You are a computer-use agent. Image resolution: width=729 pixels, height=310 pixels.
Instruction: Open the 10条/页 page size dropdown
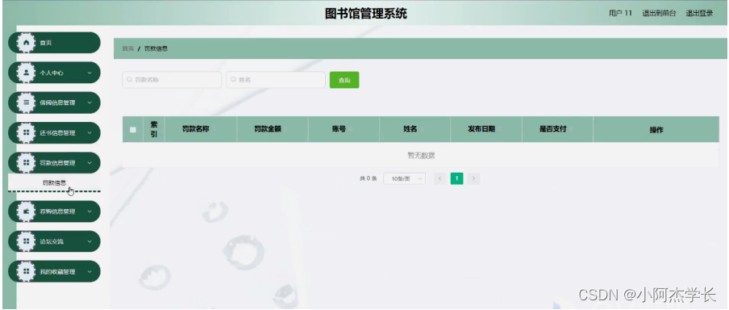[404, 178]
